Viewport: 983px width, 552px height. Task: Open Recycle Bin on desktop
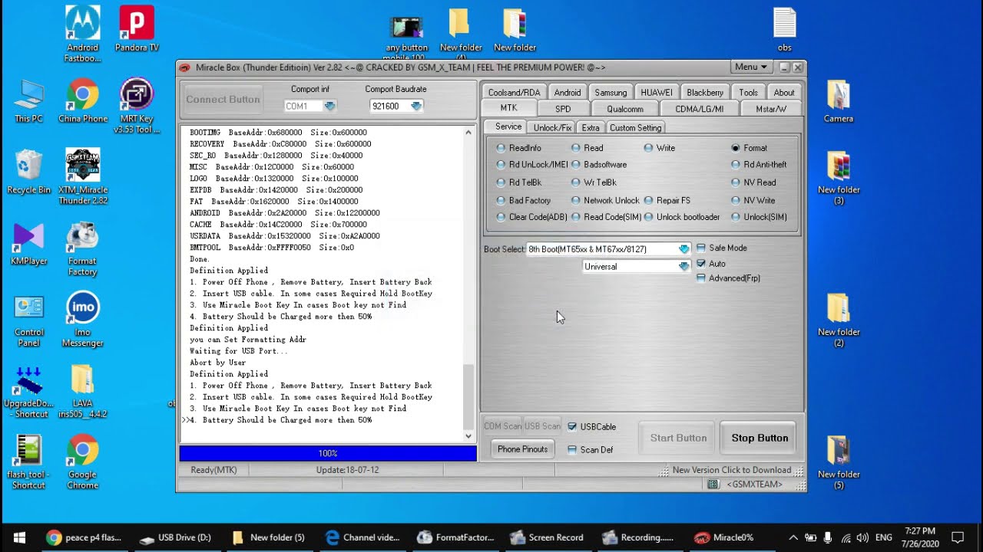click(x=28, y=172)
